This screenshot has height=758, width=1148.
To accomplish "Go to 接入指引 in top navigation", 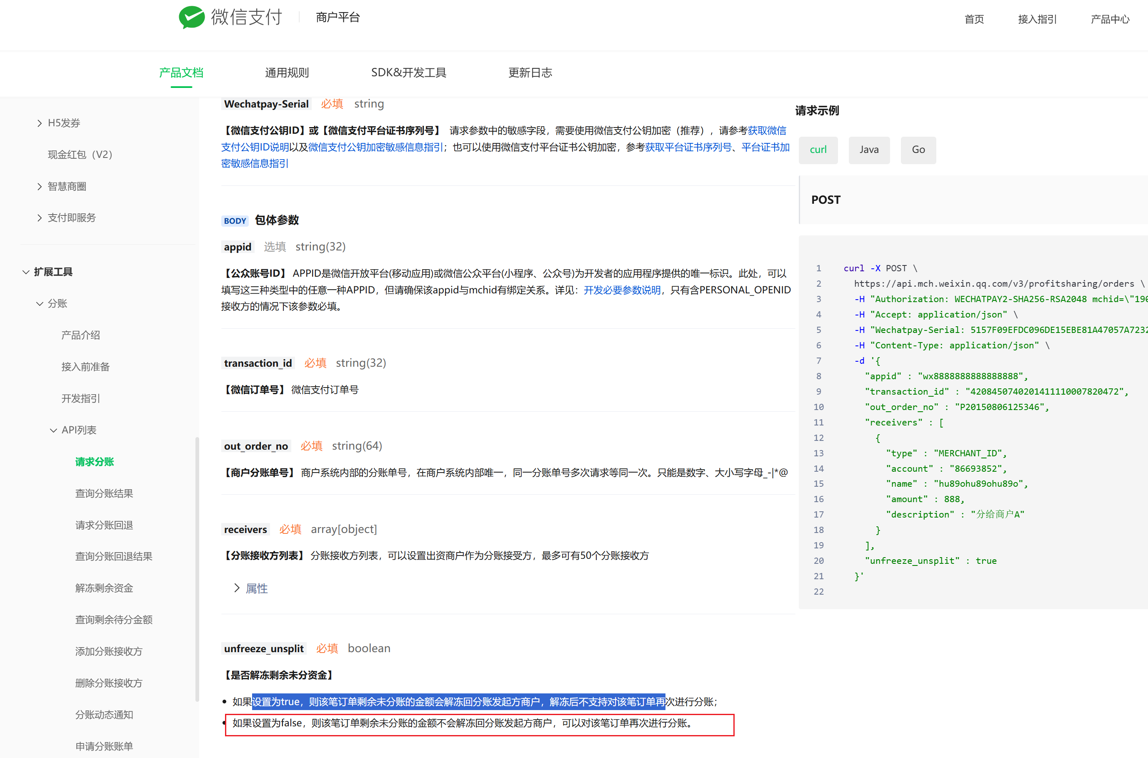I will click(x=1037, y=19).
